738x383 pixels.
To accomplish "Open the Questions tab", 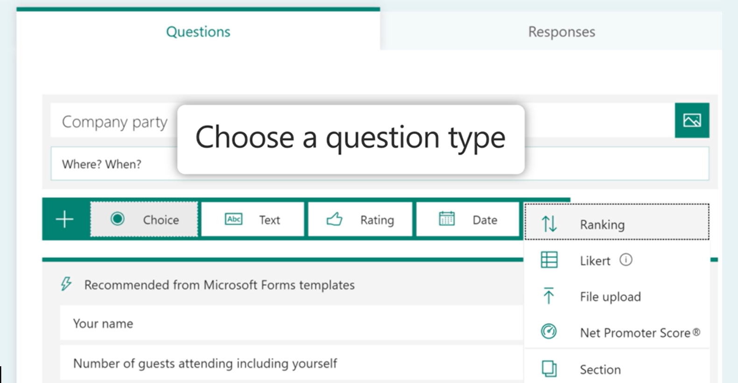I will [x=198, y=32].
